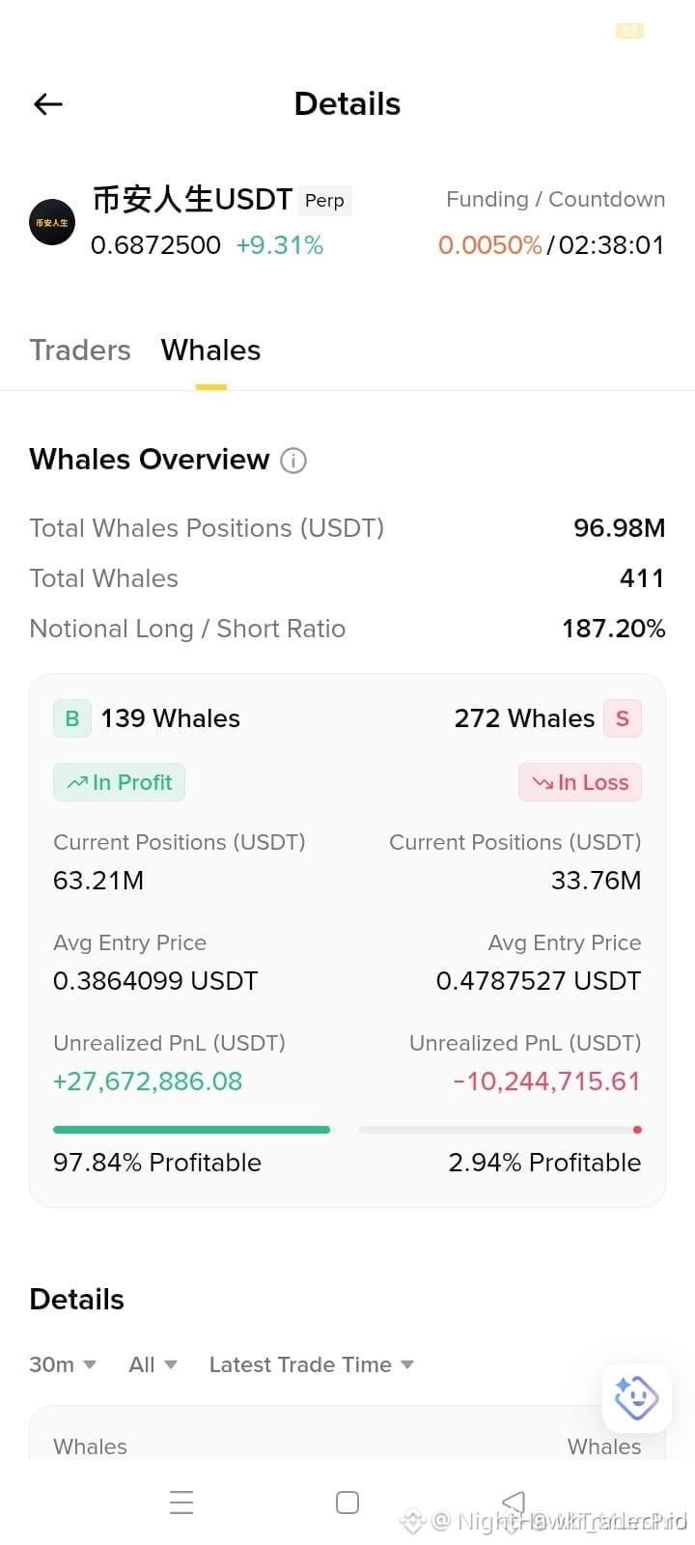The width and height of the screenshot is (695, 1545).
Task: Tap the back arrow icon
Action: [x=48, y=104]
